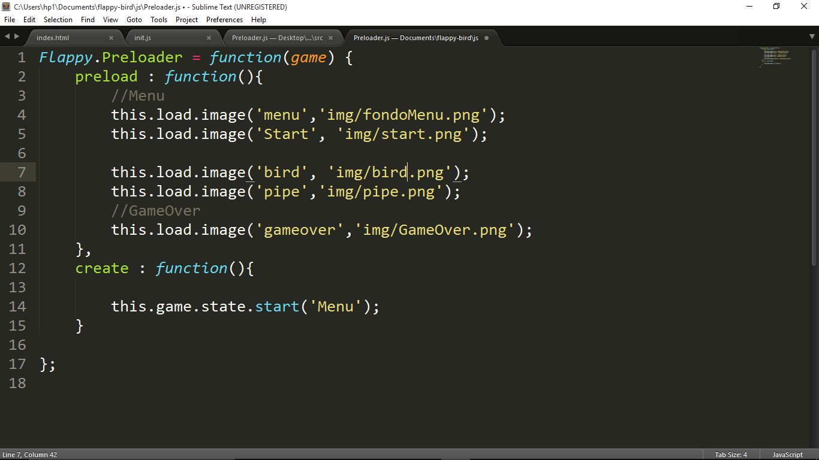819x460 pixels.
Task: Click the code minimap preview
Action: click(776, 57)
